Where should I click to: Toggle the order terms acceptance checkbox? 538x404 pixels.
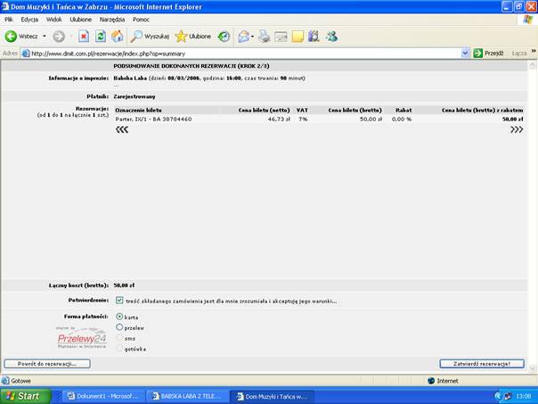[x=120, y=301]
